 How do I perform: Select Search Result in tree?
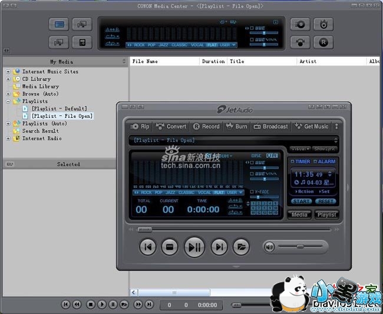(x=40, y=131)
